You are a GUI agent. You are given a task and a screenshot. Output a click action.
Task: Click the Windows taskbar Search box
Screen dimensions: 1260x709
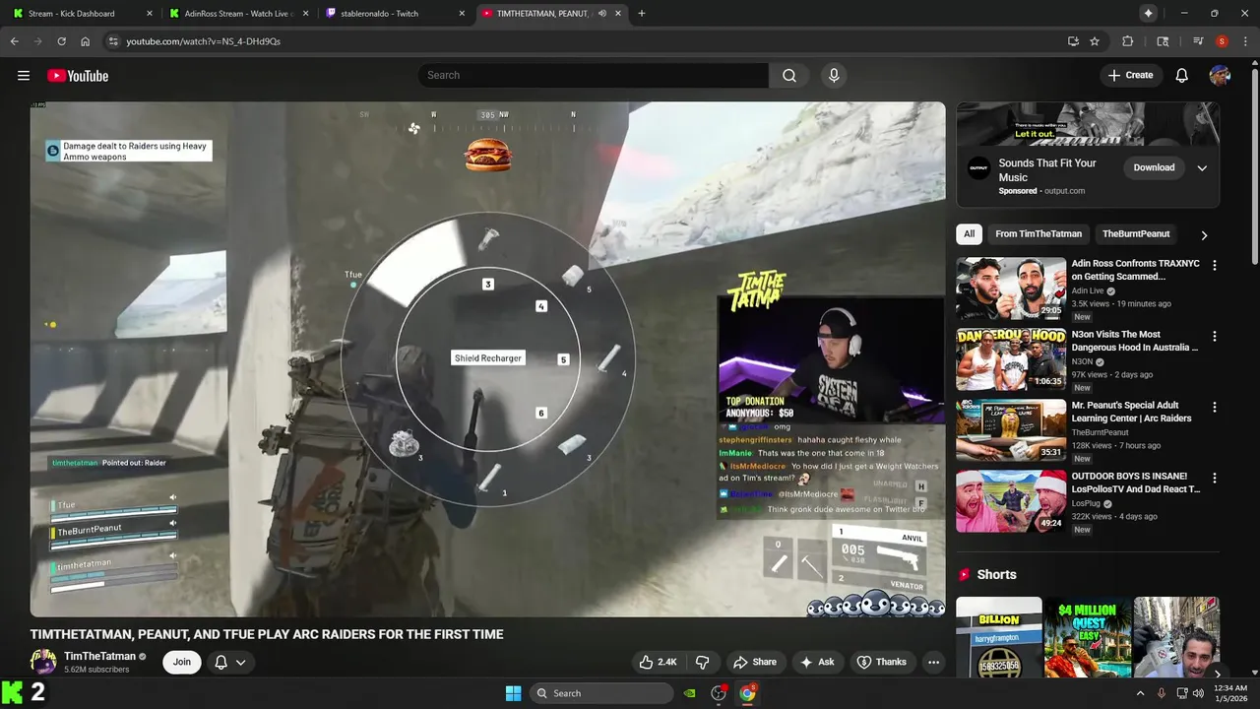click(601, 693)
